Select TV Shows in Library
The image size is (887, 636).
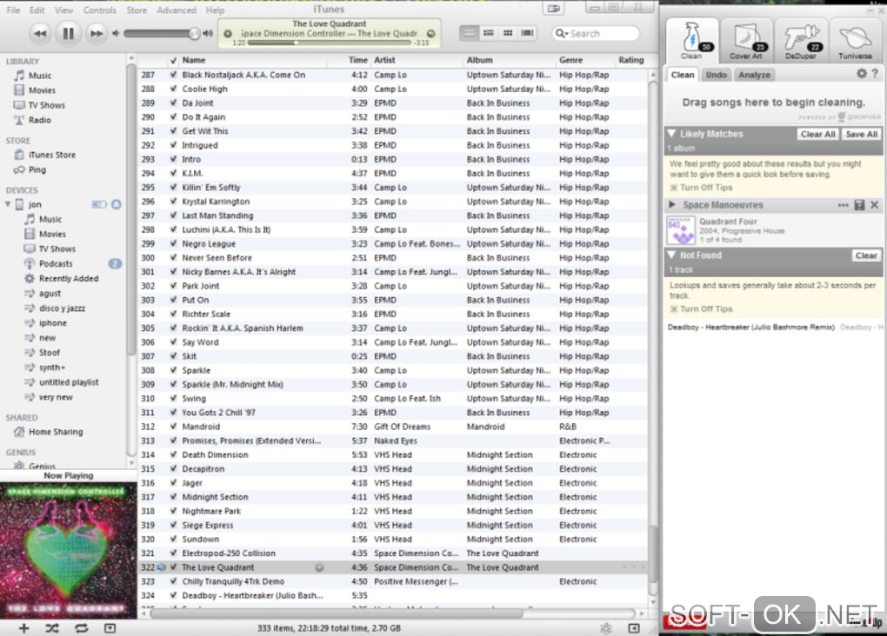(x=46, y=105)
